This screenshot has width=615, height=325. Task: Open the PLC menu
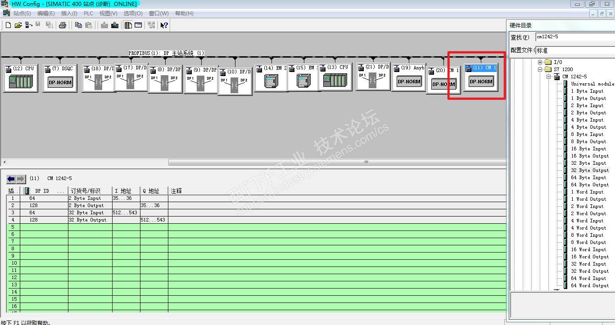[x=88, y=14]
